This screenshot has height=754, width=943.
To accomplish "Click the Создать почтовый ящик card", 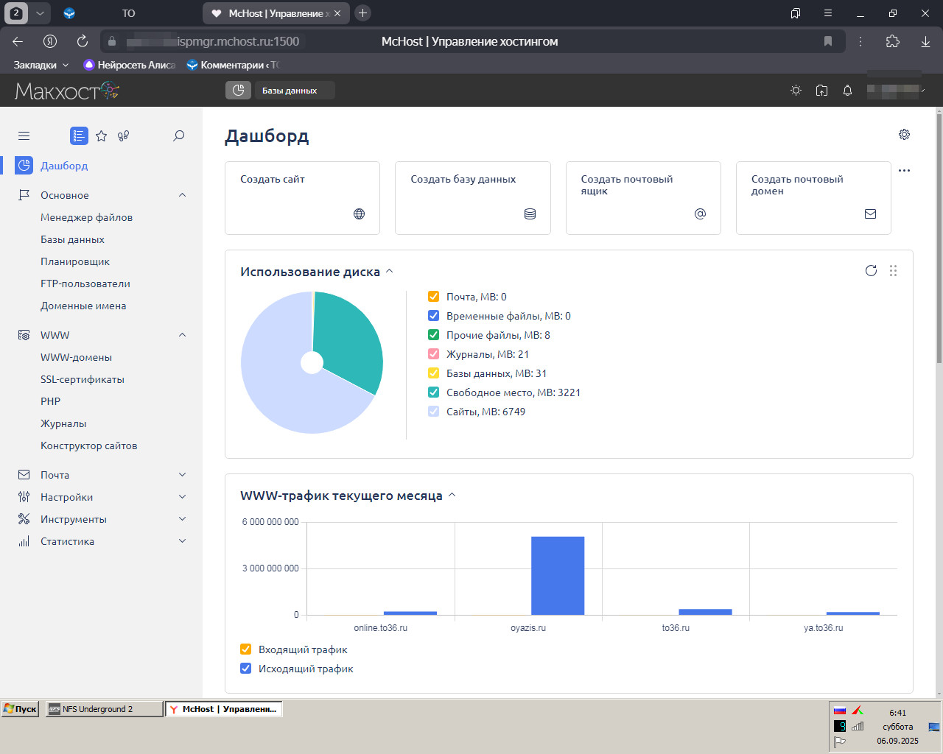I will coord(643,198).
